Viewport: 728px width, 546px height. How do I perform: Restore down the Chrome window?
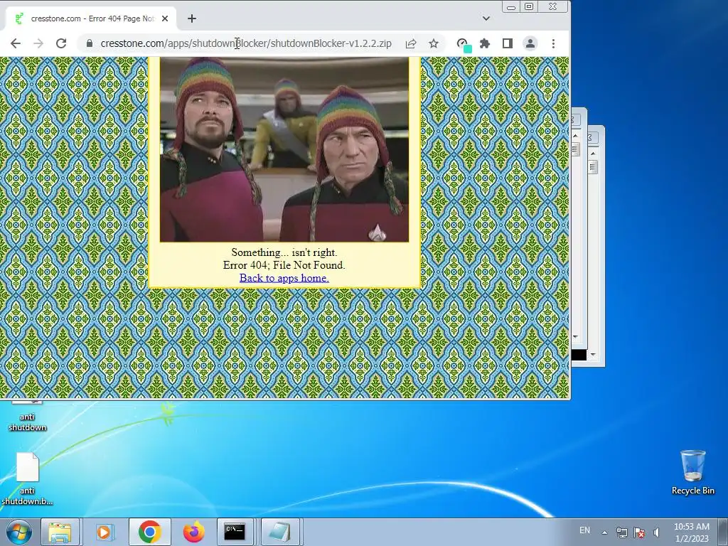(x=529, y=6)
